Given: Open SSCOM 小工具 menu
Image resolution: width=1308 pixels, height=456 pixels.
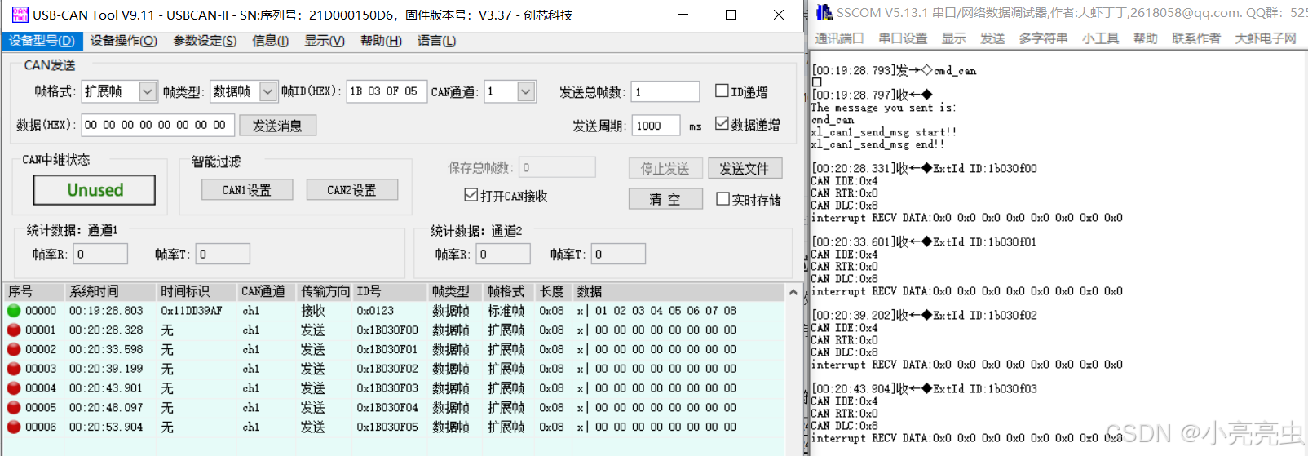Looking at the screenshot, I should pyautogui.click(x=1100, y=38).
